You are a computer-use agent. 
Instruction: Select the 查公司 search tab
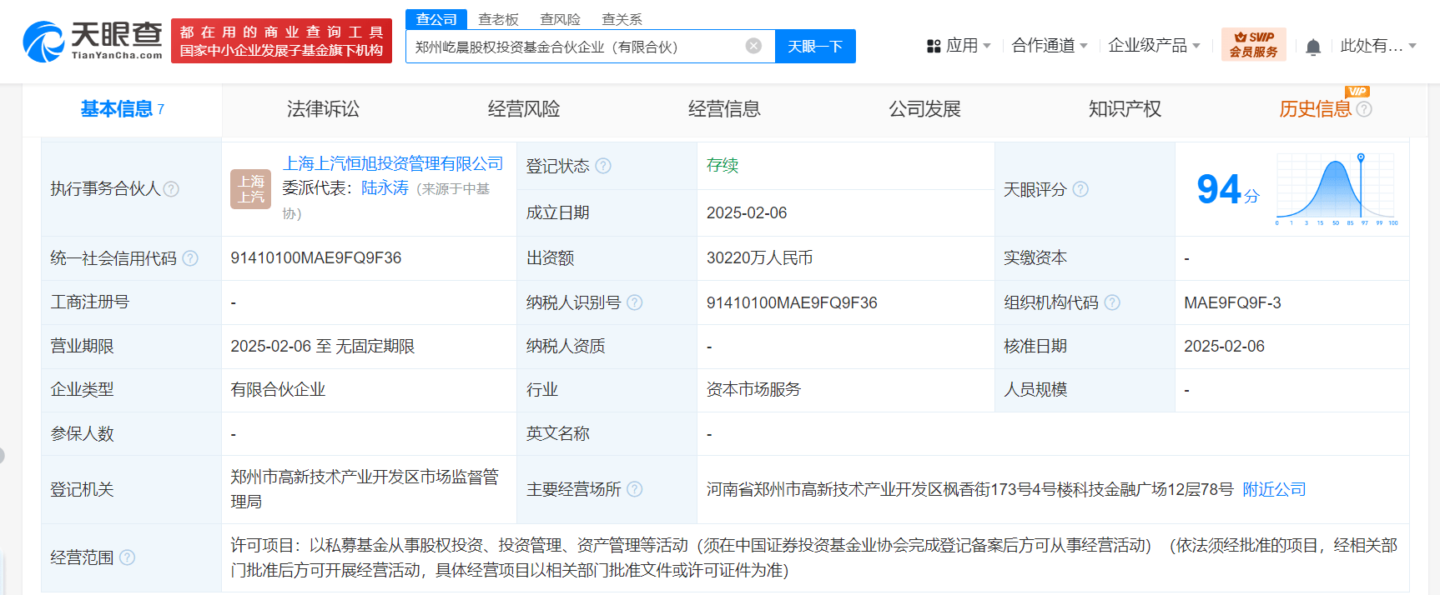tap(436, 19)
